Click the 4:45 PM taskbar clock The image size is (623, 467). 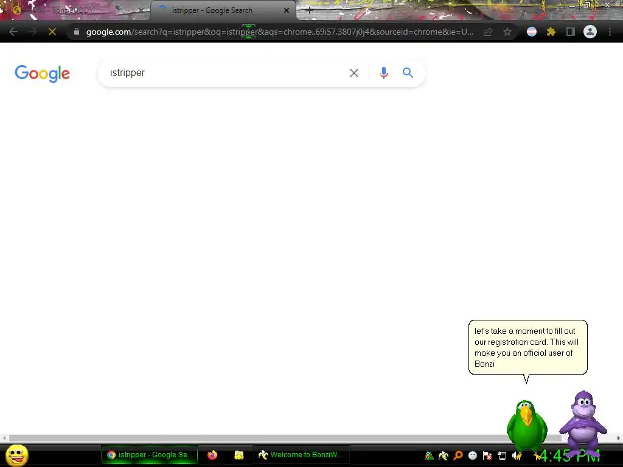569,456
